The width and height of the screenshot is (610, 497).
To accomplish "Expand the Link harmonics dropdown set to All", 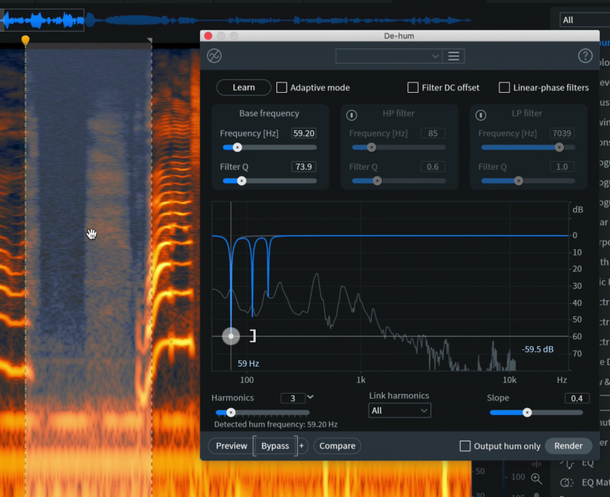I will click(x=400, y=410).
